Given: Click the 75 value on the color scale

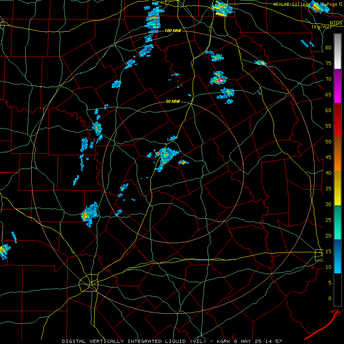Looking at the screenshot, I should [x=328, y=63].
